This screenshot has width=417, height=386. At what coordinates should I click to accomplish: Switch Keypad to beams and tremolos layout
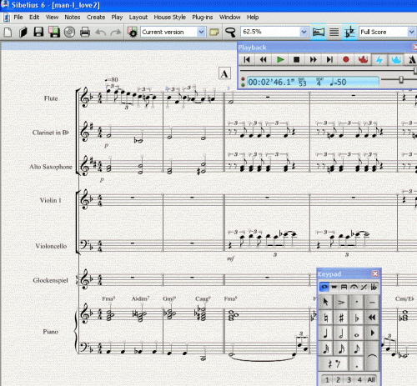(344, 287)
